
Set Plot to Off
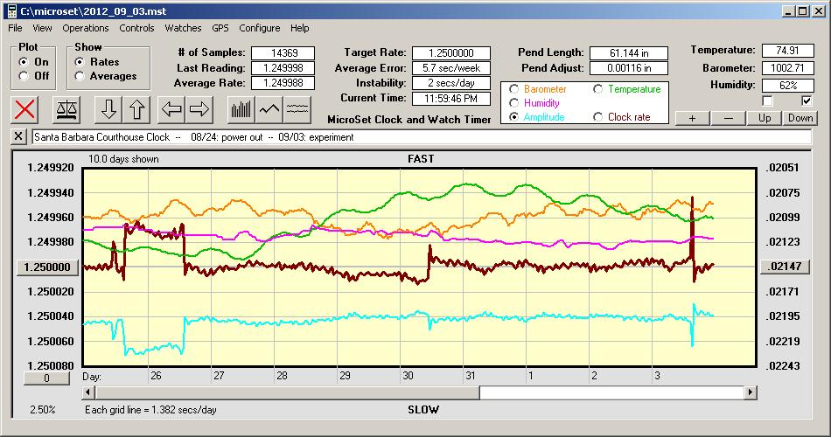coord(24,76)
